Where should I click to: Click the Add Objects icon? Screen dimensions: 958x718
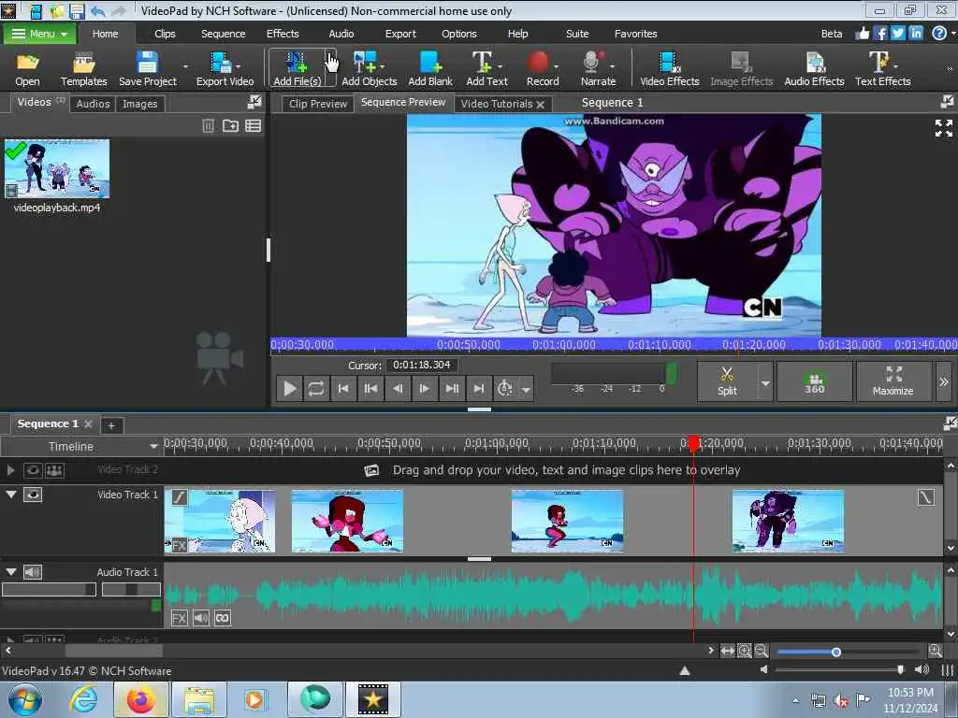pyautogui.click(x=369, y=68)
